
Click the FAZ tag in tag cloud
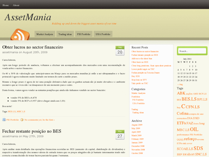[x=190, y=123]
